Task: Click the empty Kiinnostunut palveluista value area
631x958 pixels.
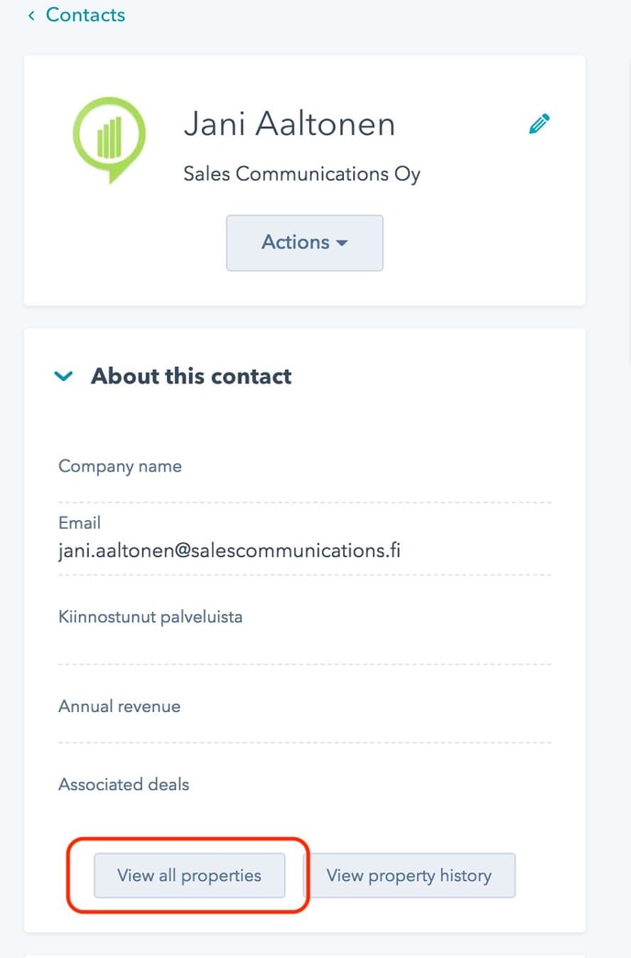Action: [304, 646]
